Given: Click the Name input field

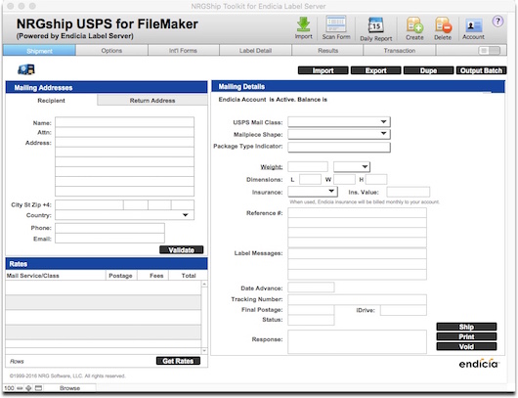Looking at the screenshot, I should click(x=124, y=122).
